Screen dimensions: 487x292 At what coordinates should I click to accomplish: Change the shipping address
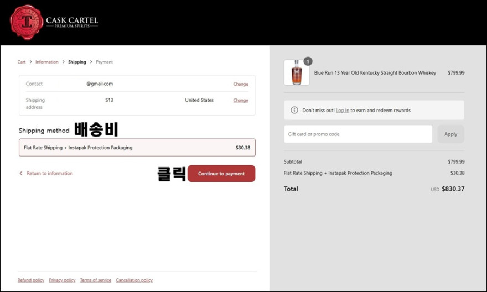(x=241, y=100)
